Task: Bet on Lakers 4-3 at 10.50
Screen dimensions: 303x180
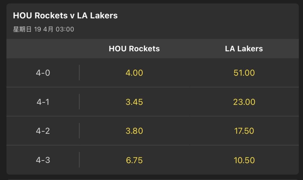Action: (x=244, y=160)
